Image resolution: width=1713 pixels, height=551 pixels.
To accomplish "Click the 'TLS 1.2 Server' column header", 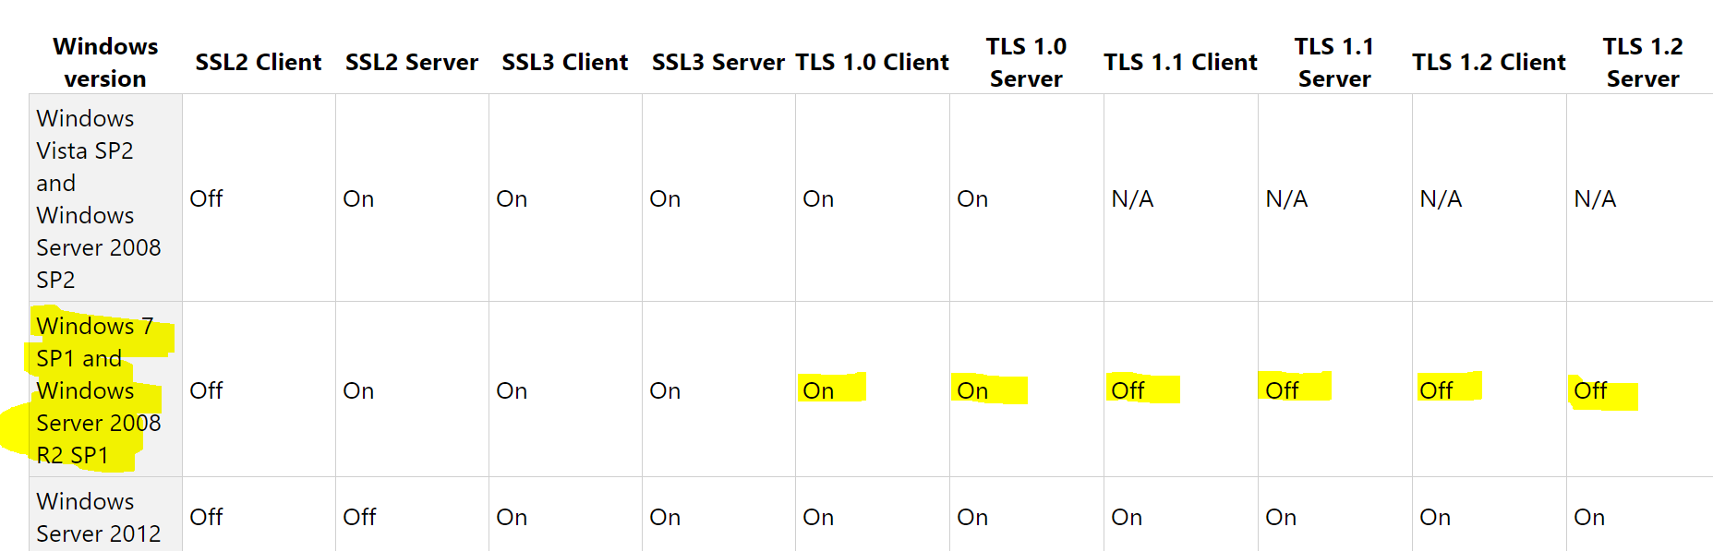I will click(1643, 62).
